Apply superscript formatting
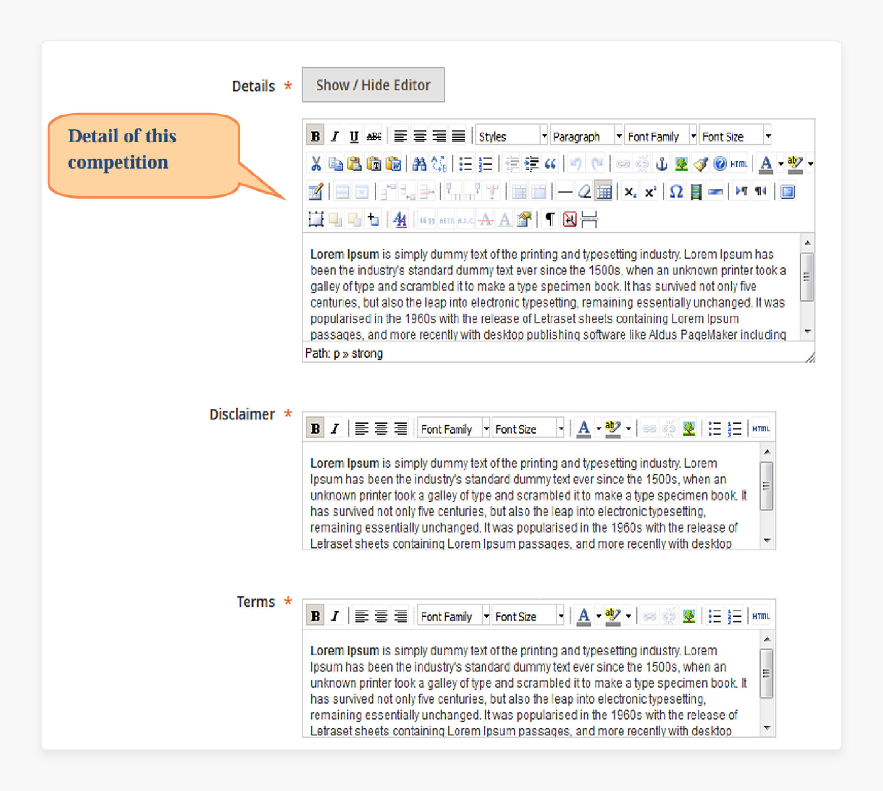Image resolution: width=883 pixels, height=791 pixels. 650,191
